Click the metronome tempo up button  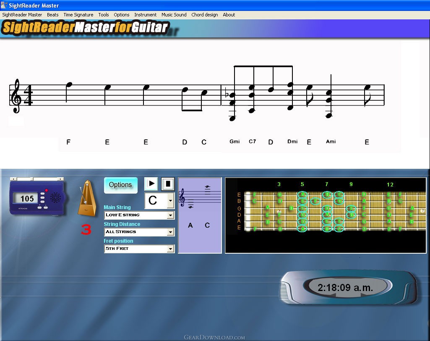tap(46, 207)
